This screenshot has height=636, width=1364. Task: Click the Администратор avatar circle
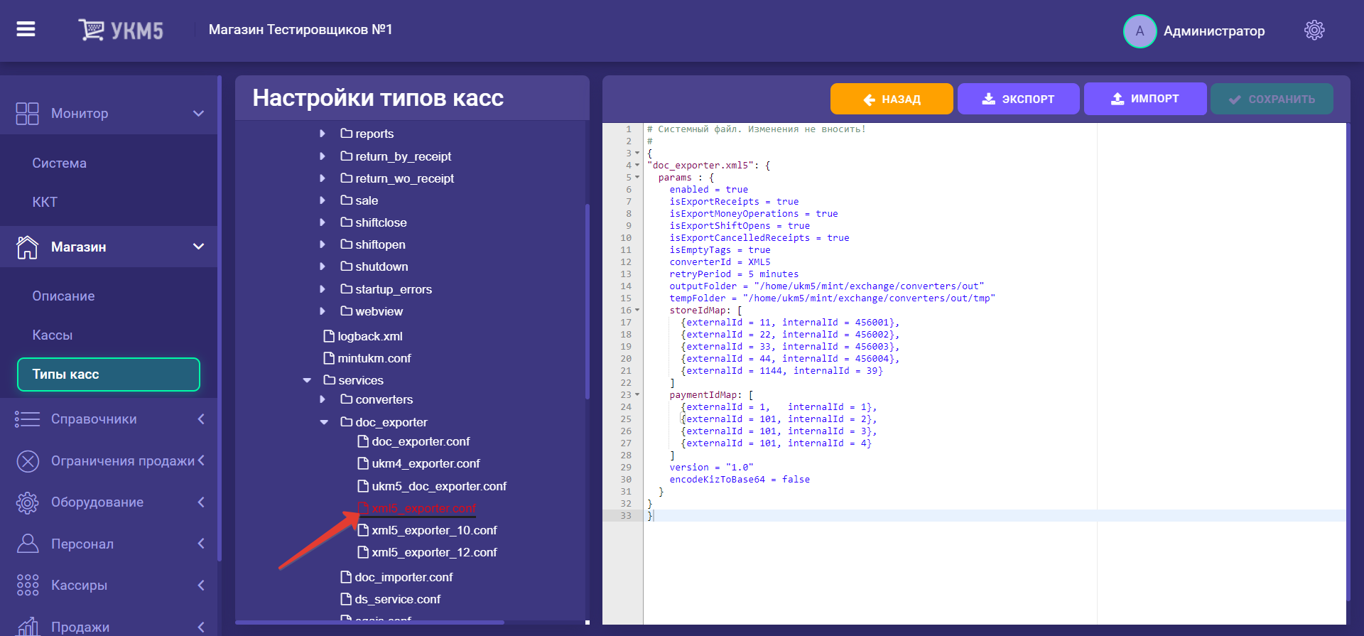coord(1140,31)
